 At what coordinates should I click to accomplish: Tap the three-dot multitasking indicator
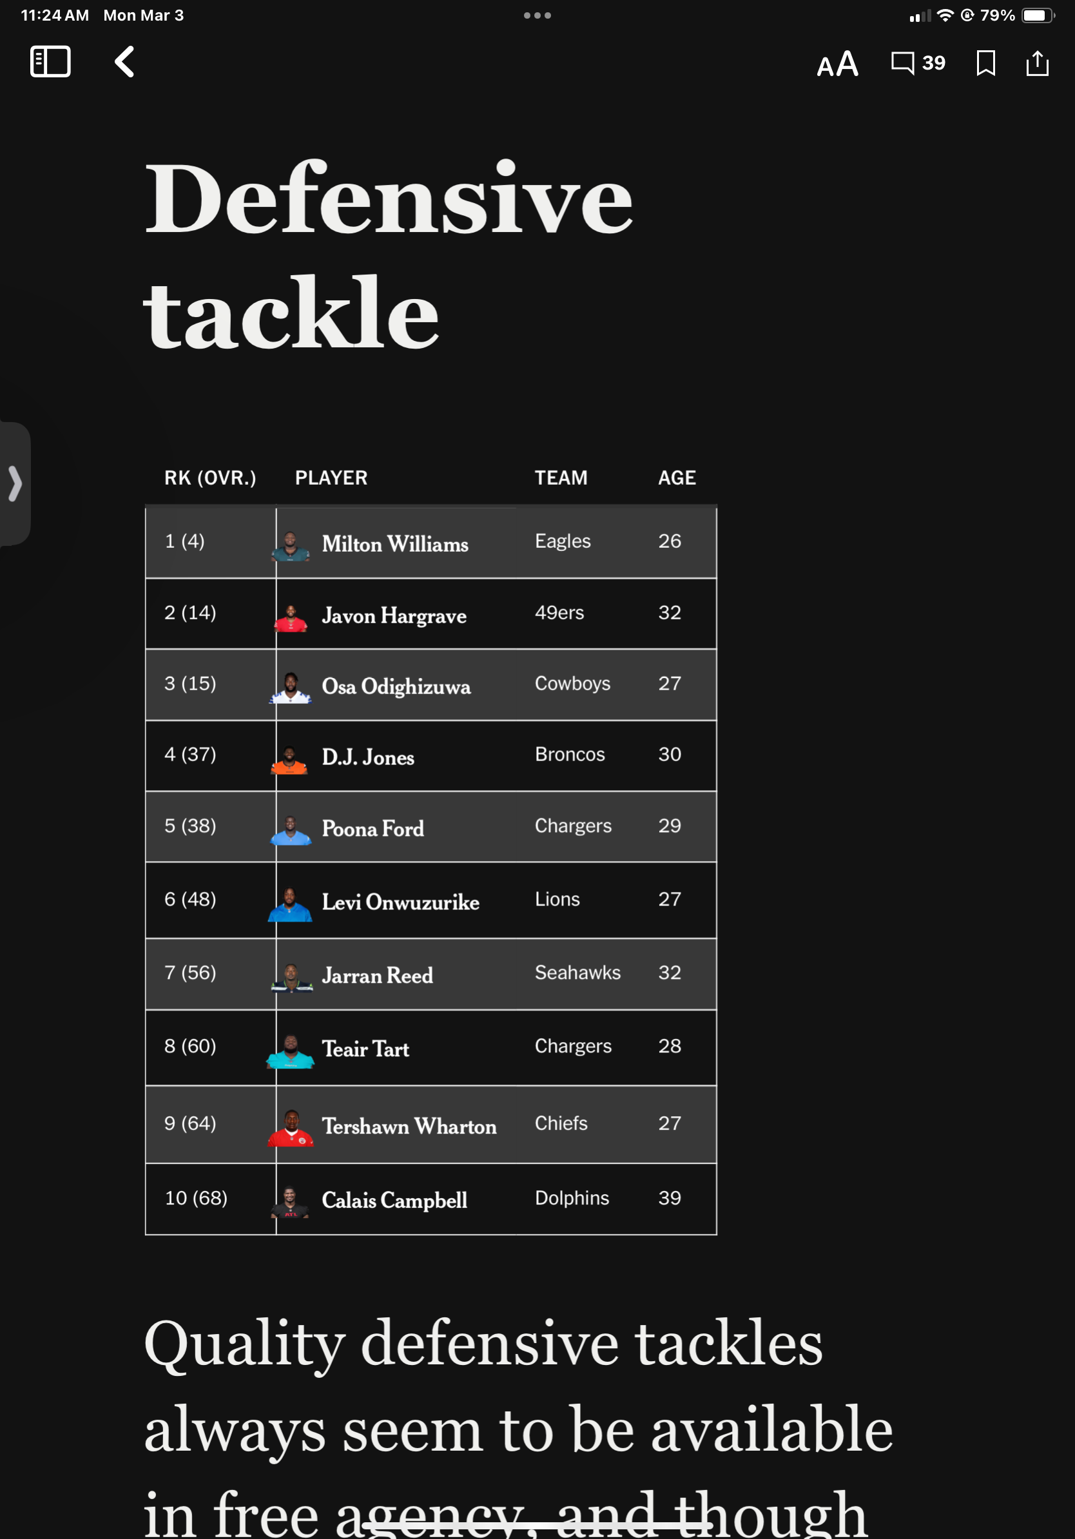pyautogui.click(x=537, y=15)
